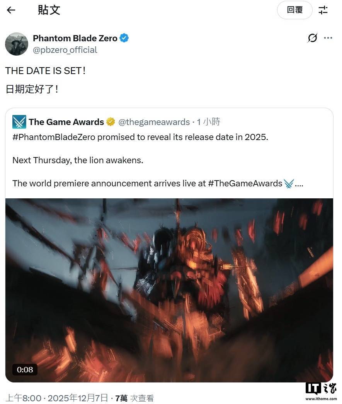Open the @pbzero_official handle
This screenshot has height=404, width=342.
click(65, 50)
